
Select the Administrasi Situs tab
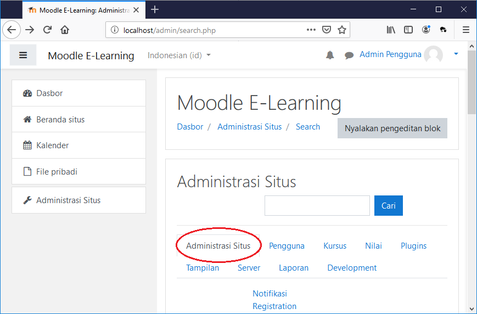218,245
